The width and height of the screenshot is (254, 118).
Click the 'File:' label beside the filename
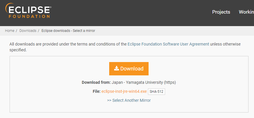96,91
